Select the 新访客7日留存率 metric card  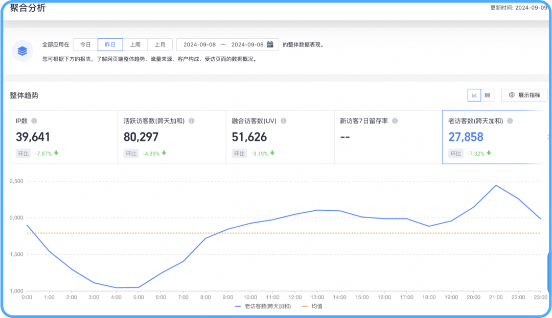click(x=388, y=137)
